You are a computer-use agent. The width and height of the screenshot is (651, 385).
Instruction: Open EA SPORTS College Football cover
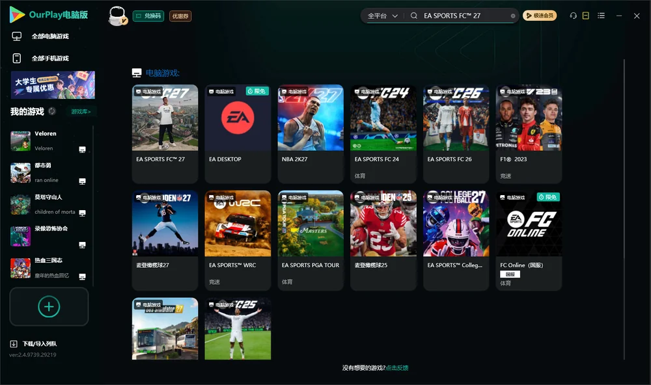pos(456,224)
